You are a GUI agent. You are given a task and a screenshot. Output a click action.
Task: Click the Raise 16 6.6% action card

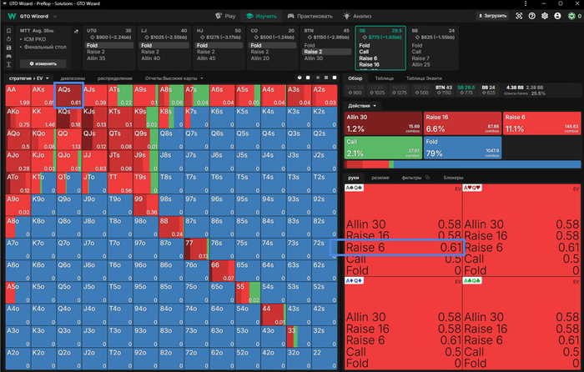(x=462, y=123)
